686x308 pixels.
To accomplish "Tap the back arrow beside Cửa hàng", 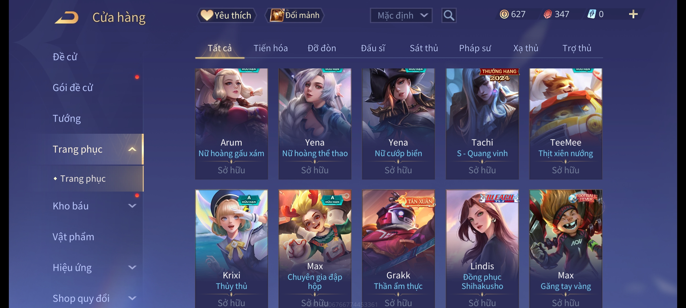I will click(67, 17).
